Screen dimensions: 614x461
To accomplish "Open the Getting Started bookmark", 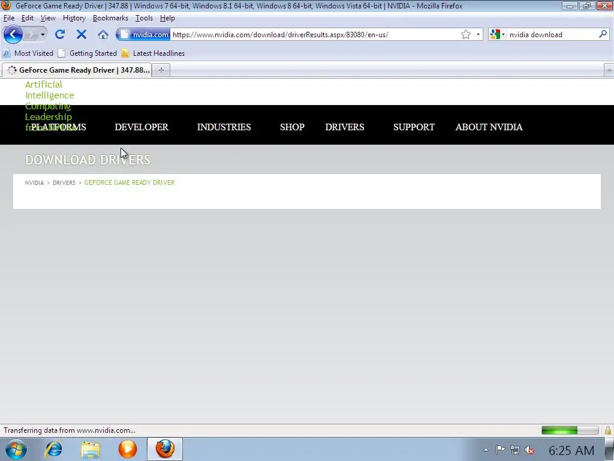I will point(88,53).
